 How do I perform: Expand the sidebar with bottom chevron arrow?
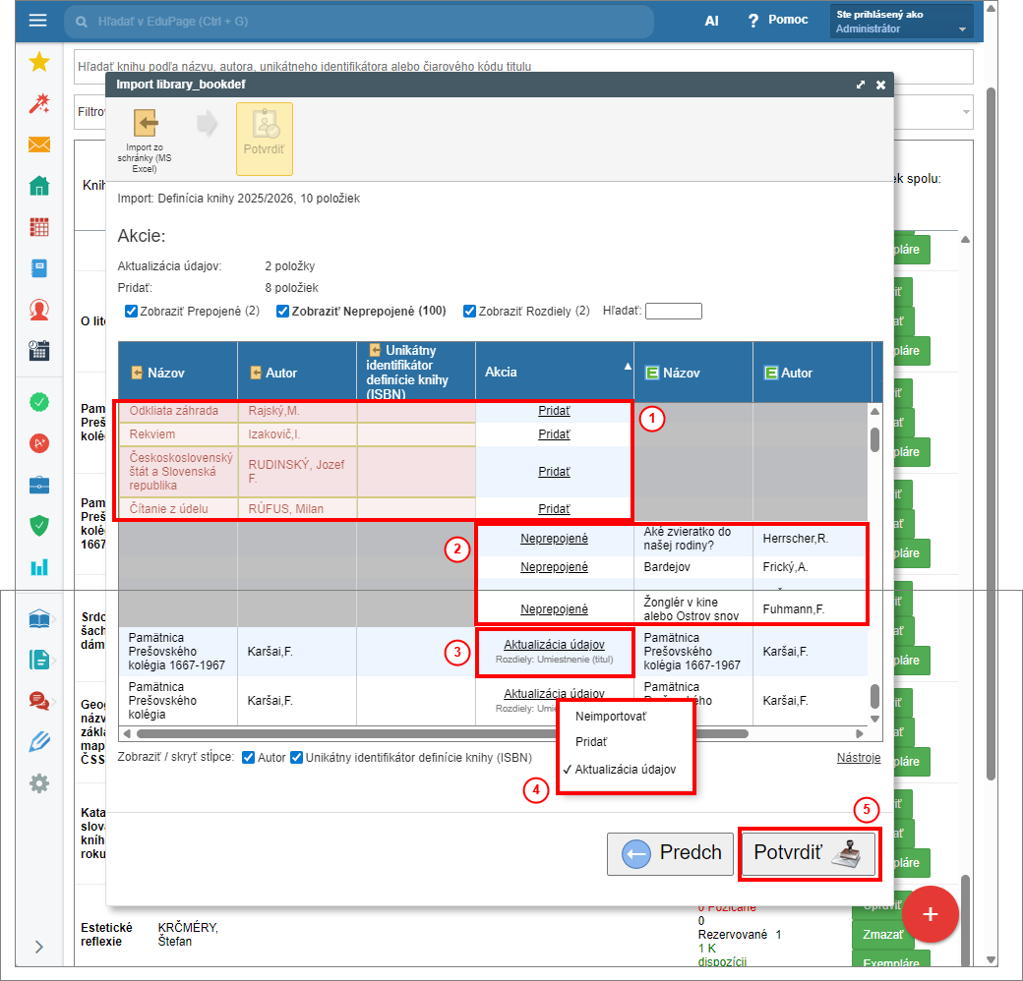click(39, 947)
